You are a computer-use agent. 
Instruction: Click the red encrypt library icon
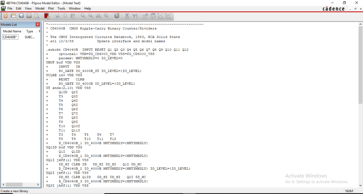(x=47, y=16)
